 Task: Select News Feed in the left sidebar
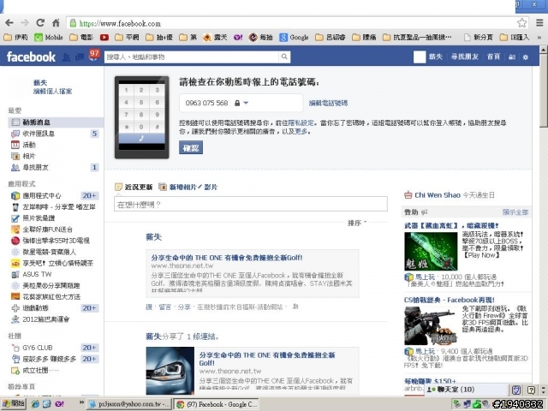point(56,122)
